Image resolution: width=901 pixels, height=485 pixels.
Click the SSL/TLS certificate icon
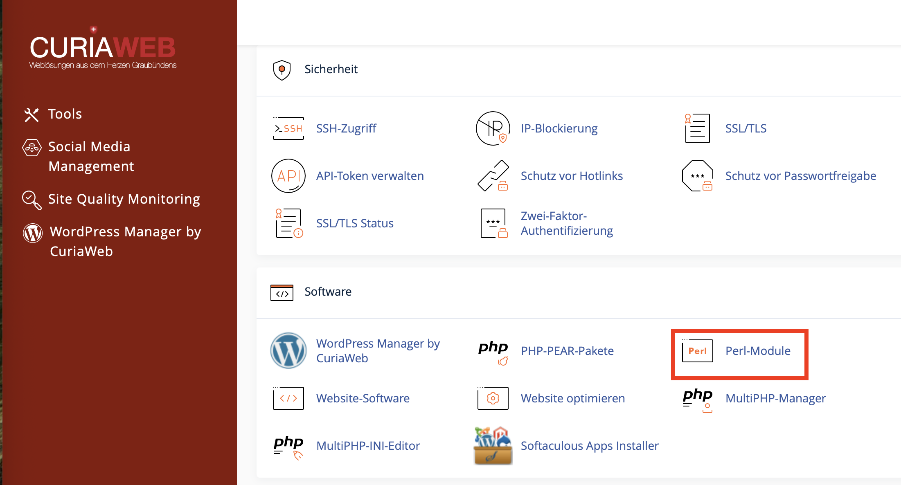point(697,128)
